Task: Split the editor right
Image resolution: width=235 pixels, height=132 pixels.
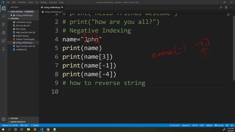Action: pyautogui.click(x=226, y=7)
